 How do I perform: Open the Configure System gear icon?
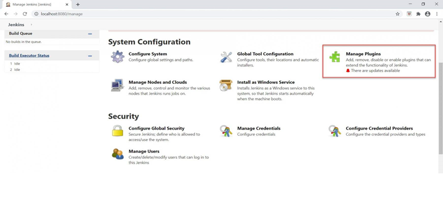(118, 57)
